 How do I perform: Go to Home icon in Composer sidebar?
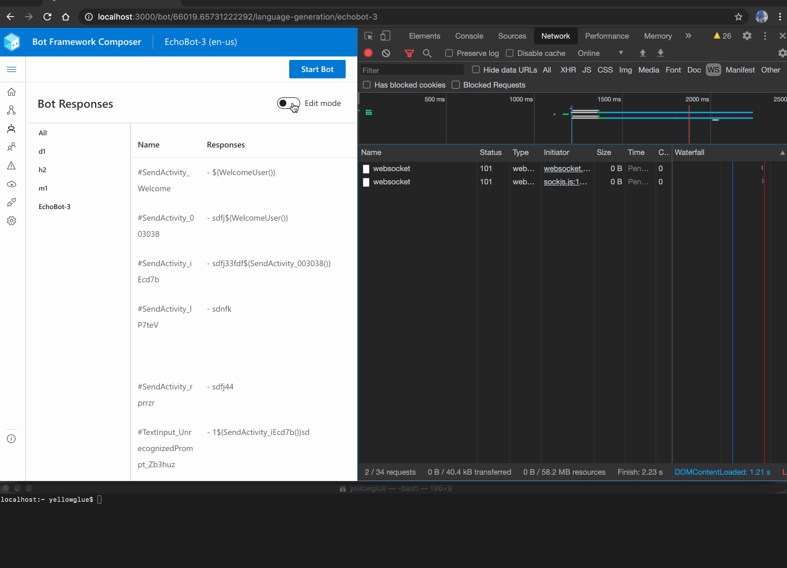[x=12, y=92]
